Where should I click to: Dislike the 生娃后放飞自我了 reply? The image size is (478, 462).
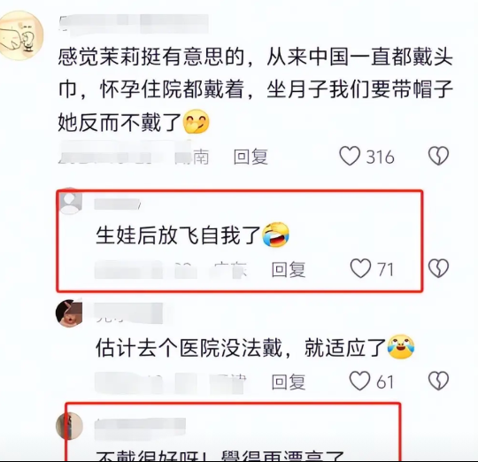point(438,268)
